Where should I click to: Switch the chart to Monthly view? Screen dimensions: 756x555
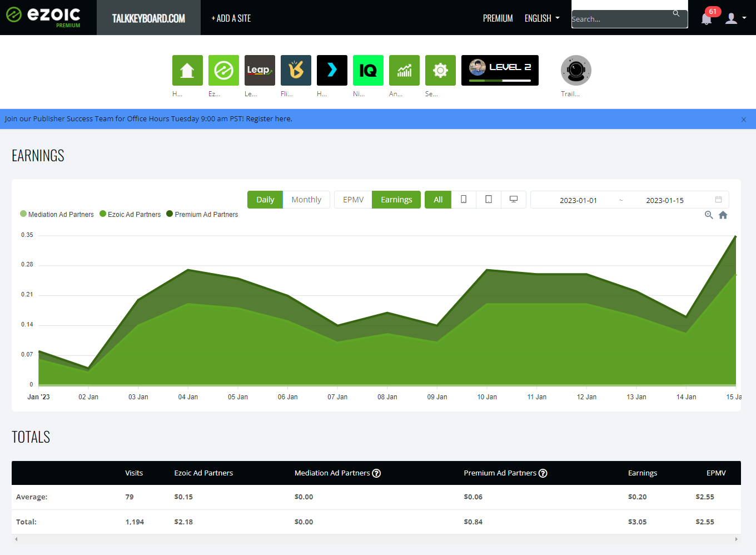point(306,200)
